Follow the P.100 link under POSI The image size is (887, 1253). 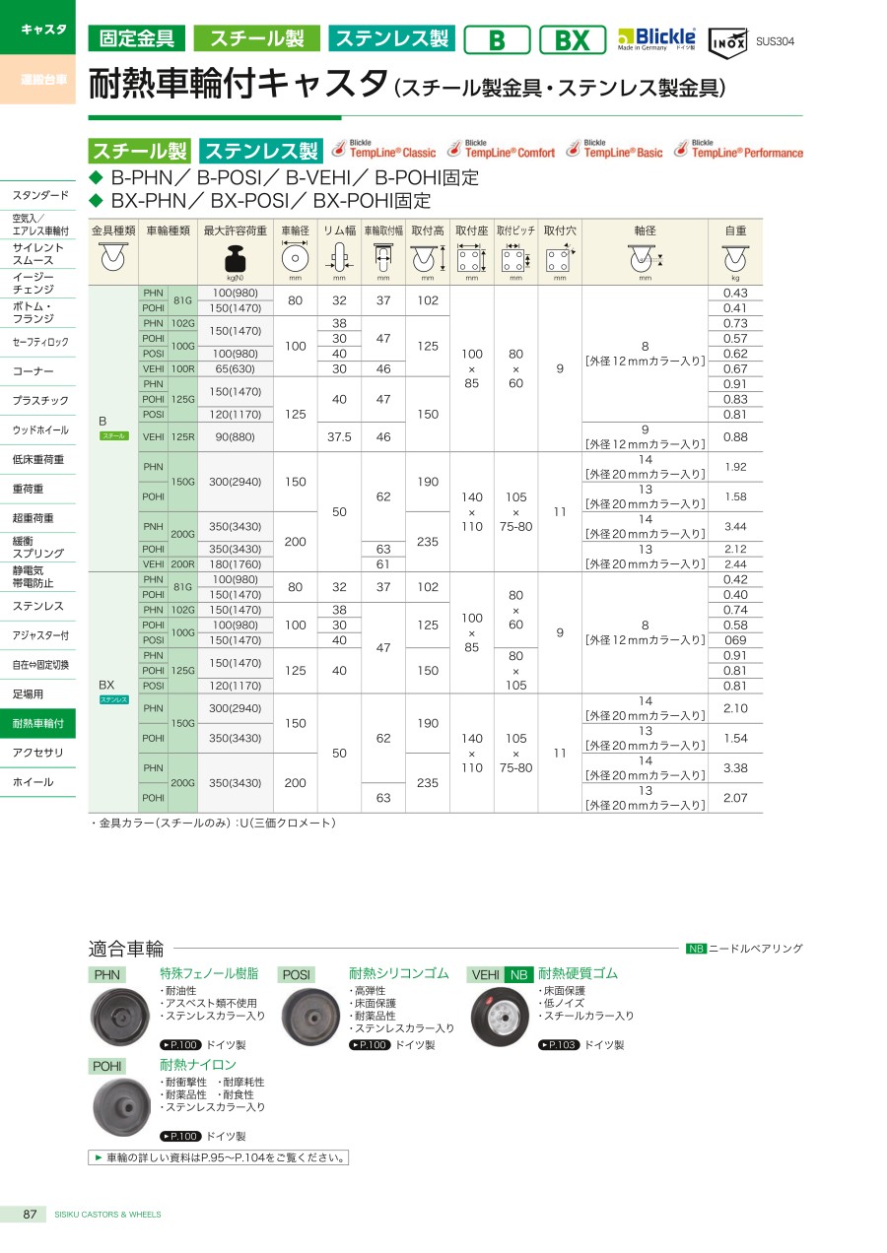tap(370, 1045)
